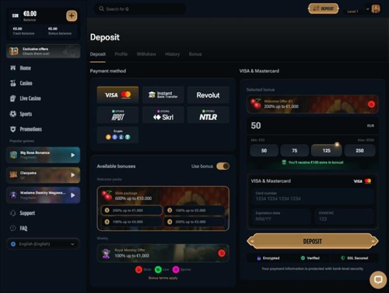Image resolution: width=389 pixels, height=293 pixels.
Task: Click the search magnifier icon
Action: pyautogui.click(x=101, y=9)
